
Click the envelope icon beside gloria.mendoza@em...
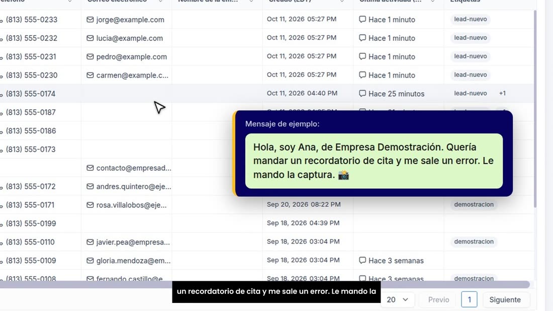90,260
